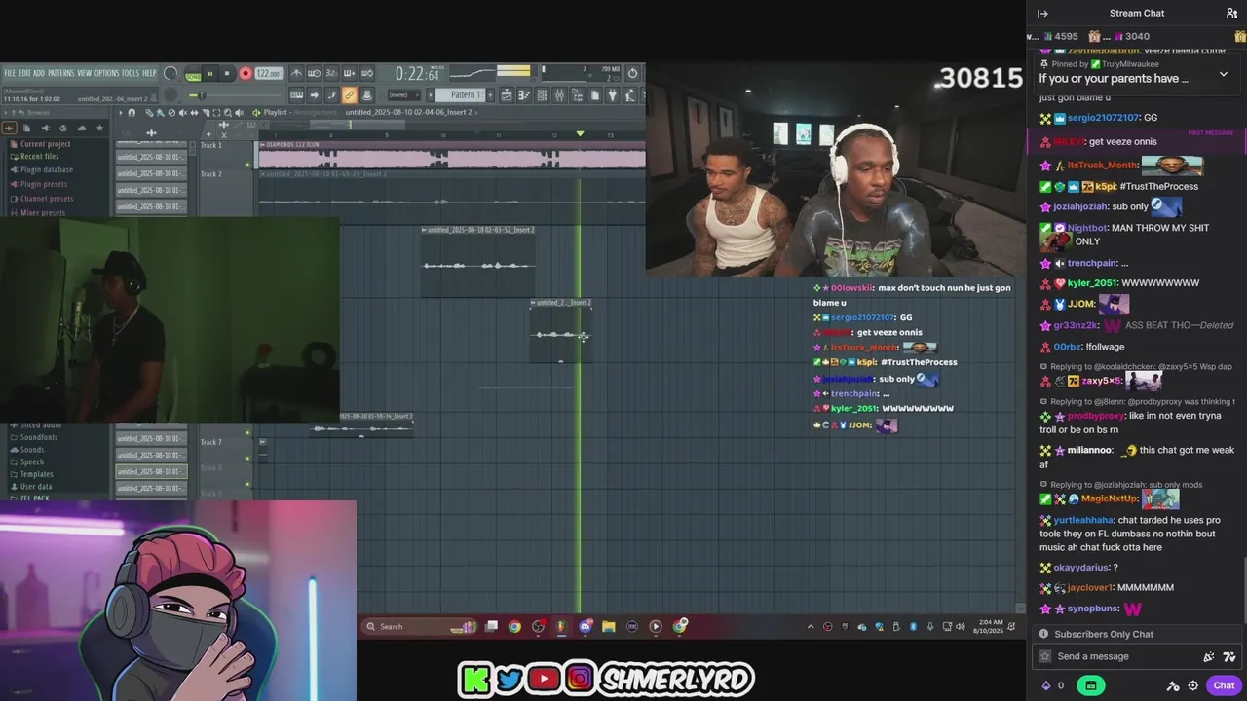Image resolution: width=1247 pixels, height=701 pixels.
Task: Expand Plugin presets folder
Action: pyautogui.click(x=44, y=184)
